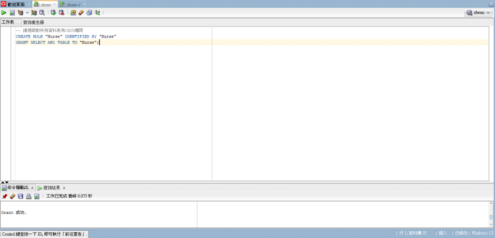This screenshot has width=495, height=238.
Task: Open SQL History clock icon
Action: (89, 13)
